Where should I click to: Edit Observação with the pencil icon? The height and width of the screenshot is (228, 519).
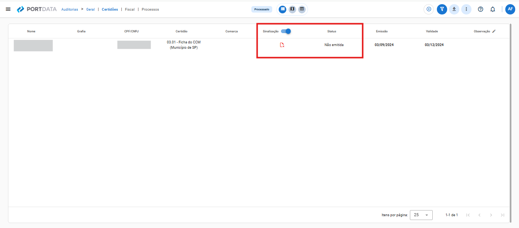tap(494, 31)
